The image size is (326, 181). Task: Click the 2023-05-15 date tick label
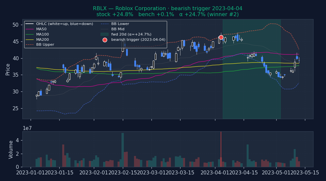(305, 172)
